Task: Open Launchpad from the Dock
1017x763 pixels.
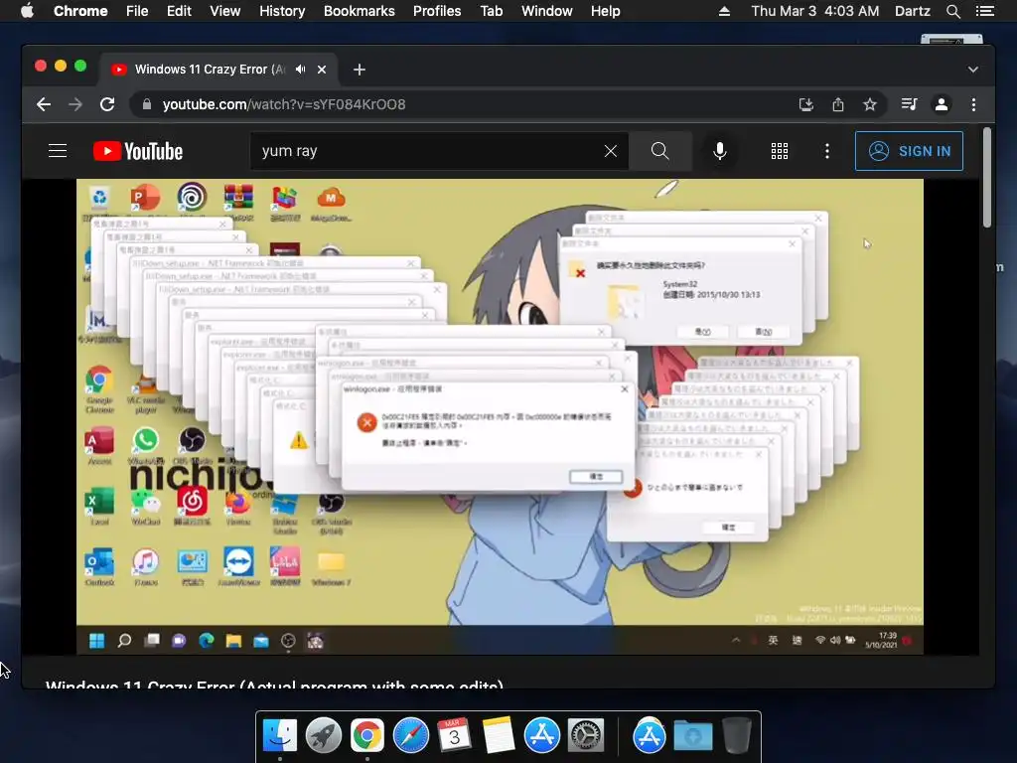Action: (x=324, y=736)
